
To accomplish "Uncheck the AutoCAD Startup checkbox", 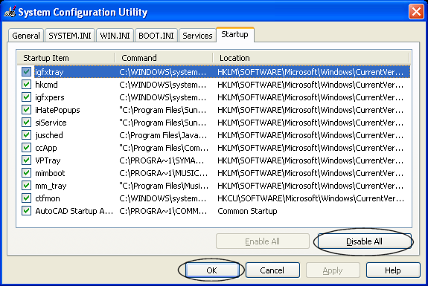I will tap(27, 210).
